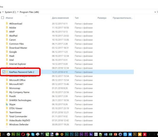
Task: Sort by the Размера column header
Action: click(x=102, y=18)
